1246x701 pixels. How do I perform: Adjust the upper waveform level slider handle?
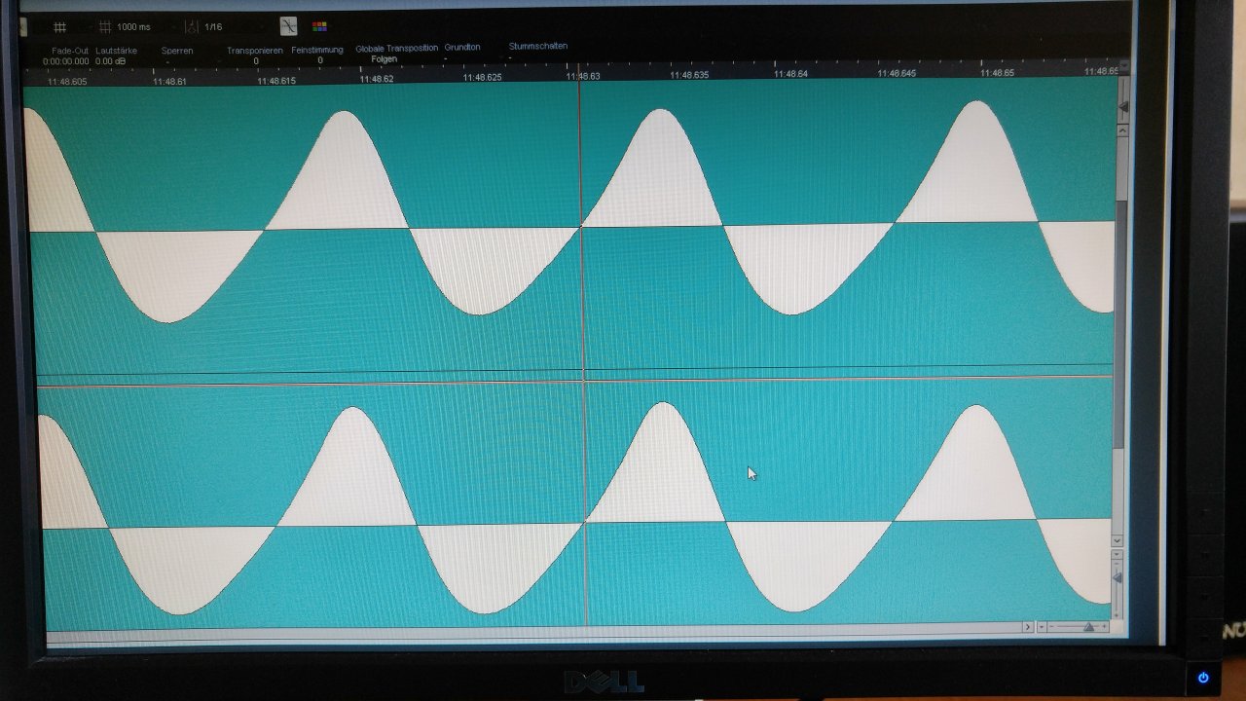click(1122, 106)
